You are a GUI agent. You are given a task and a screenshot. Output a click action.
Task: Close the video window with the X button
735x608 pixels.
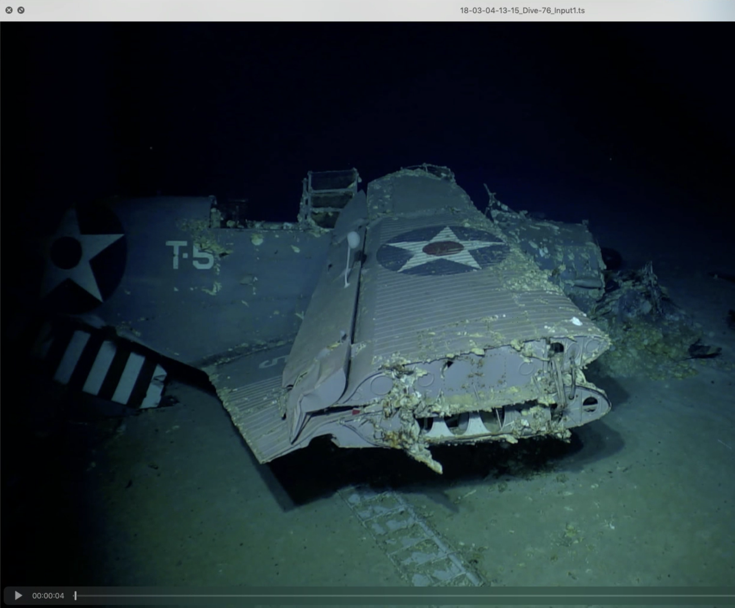click(x=9, y=10)
